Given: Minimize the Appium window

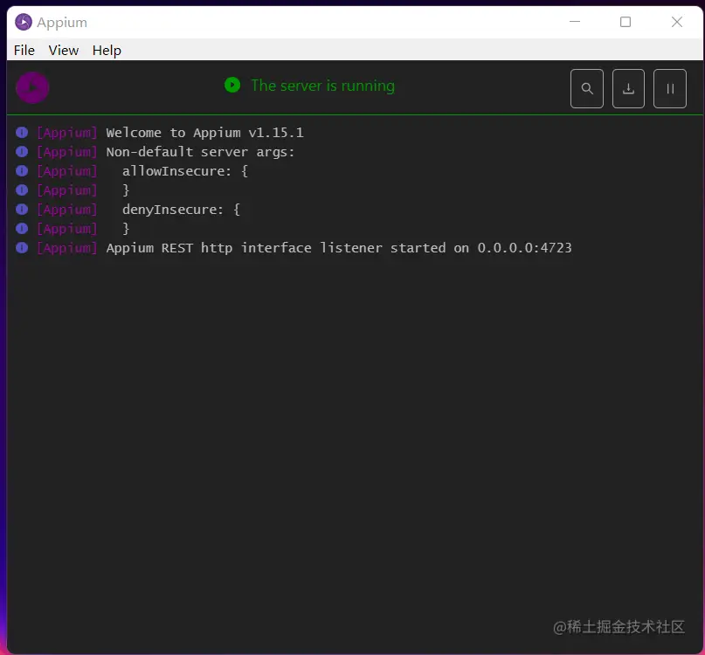Looking at the screenshot, I should click(575, 22).
